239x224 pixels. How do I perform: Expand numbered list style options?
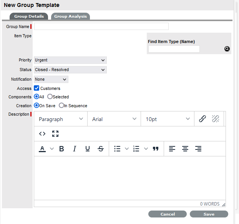[x=146, y=149]
